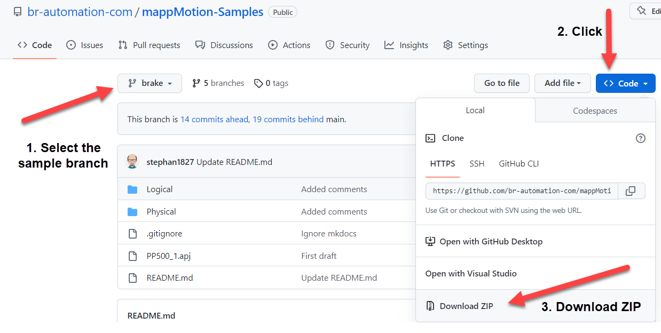Open the Issues tab
The image size is (661, 333).
(84, 45)
